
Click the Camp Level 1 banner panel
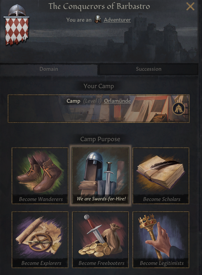[99, 109]
